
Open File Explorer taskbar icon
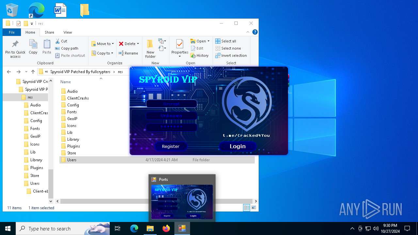pyautogui.click(x=150, y=228)
